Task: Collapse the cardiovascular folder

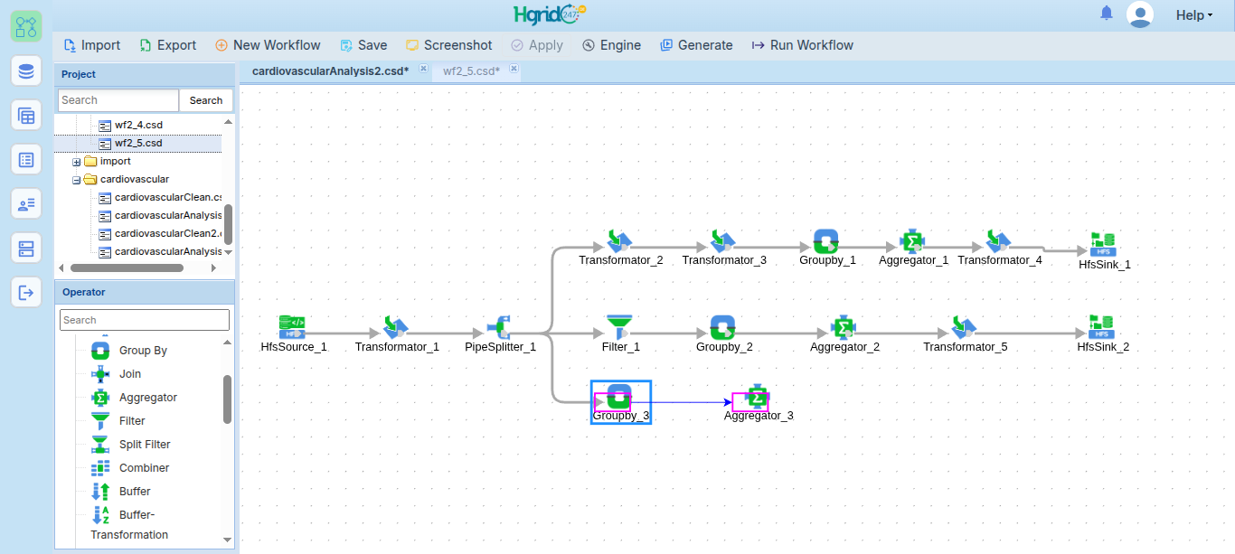Action: (x=77, y=180)
